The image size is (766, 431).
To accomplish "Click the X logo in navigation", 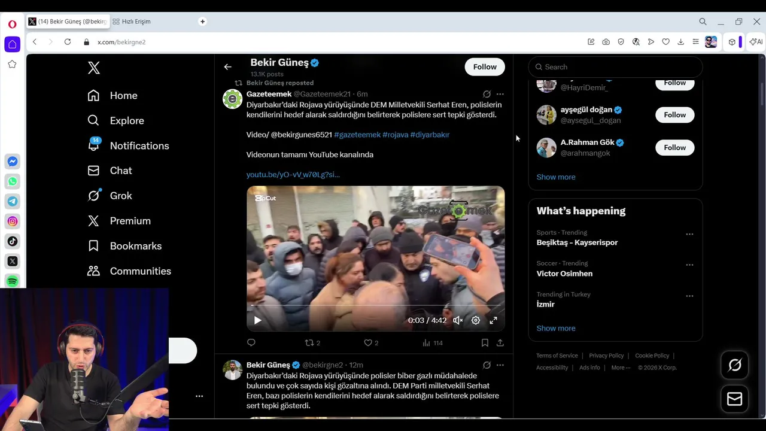I will click(94, 68).
